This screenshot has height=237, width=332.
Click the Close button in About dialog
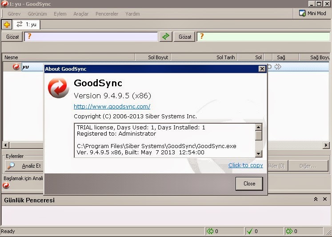[249, 184]
